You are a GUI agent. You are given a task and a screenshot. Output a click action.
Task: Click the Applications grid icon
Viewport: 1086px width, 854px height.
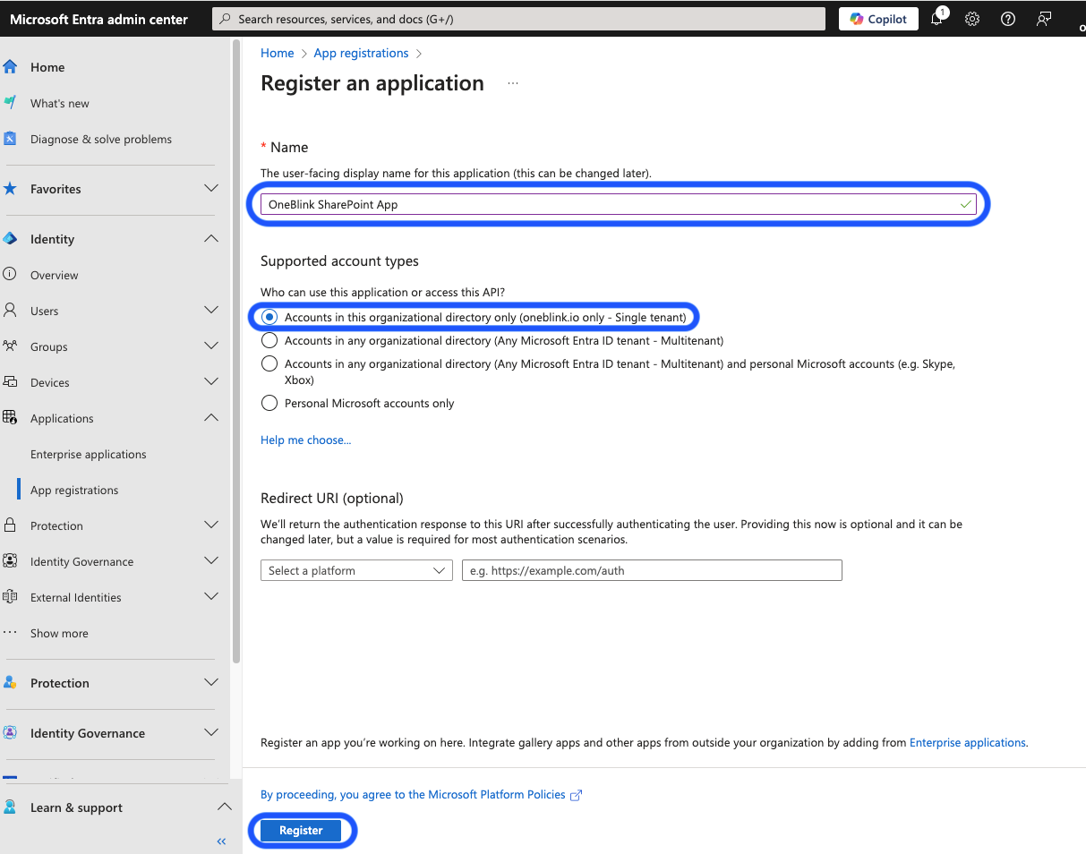click(10, 418)
